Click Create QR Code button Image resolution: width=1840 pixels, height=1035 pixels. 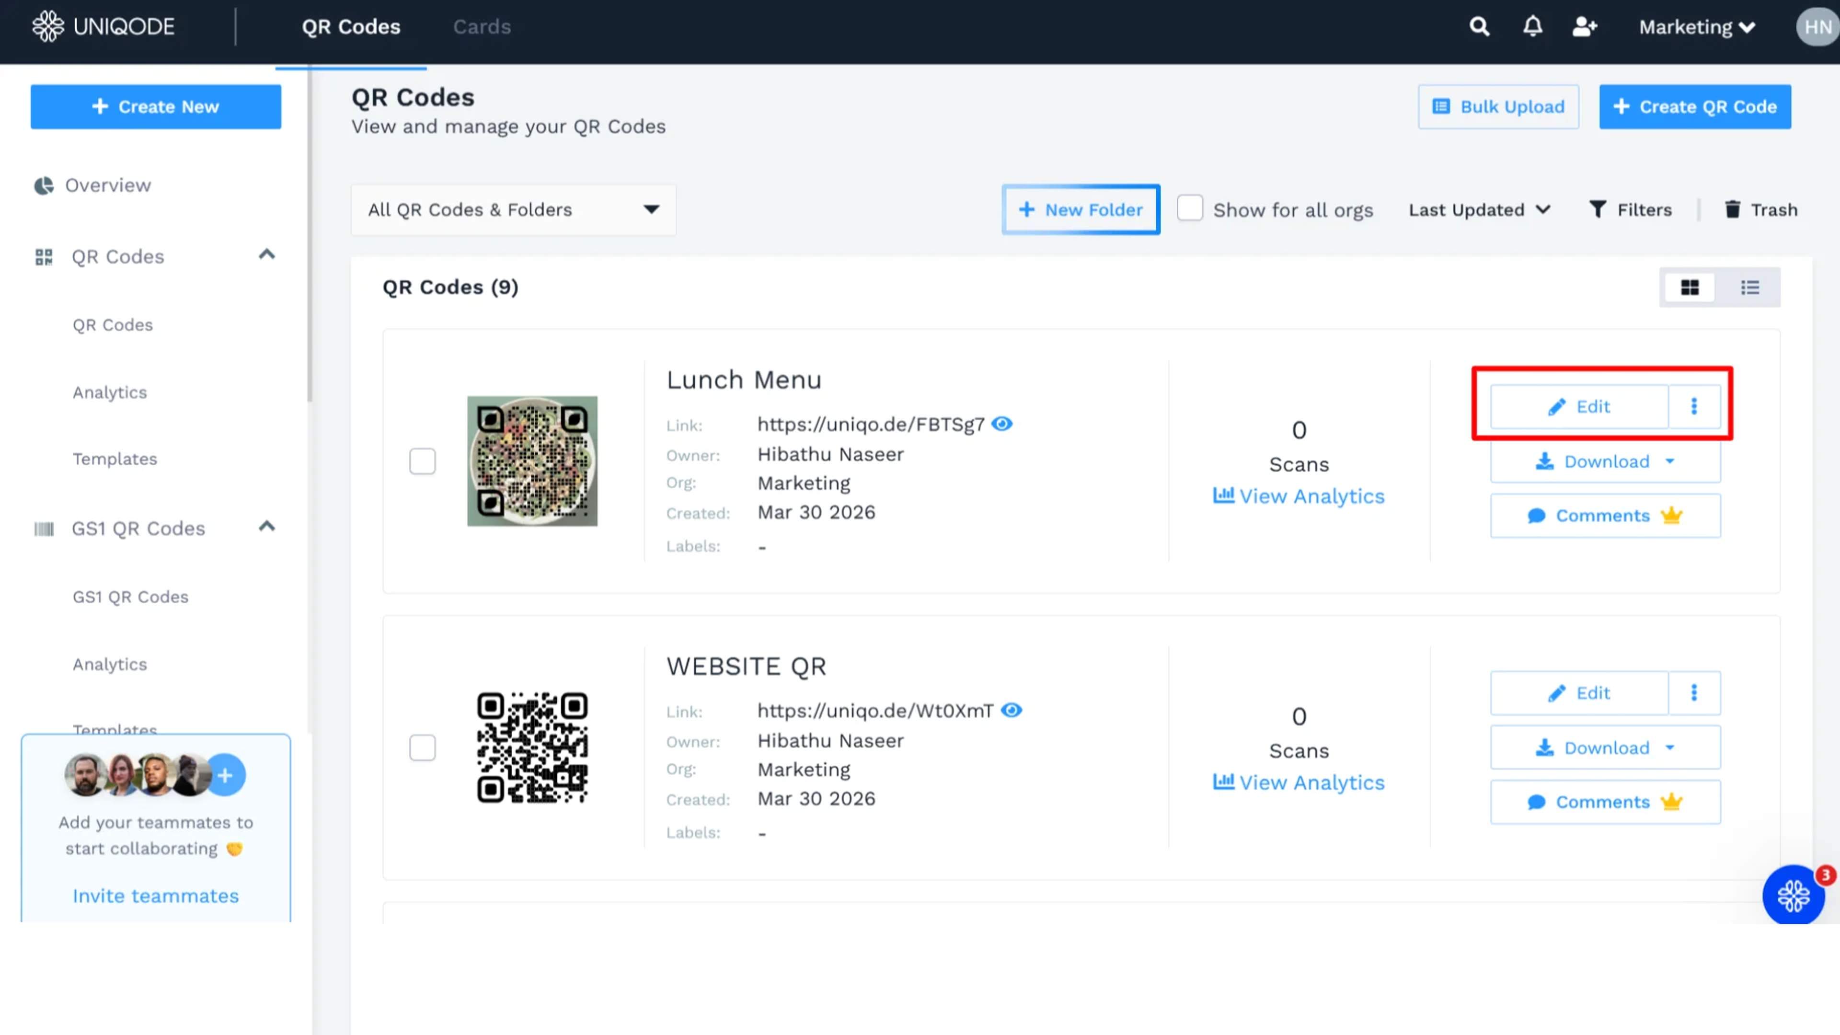coord(1695,107)
